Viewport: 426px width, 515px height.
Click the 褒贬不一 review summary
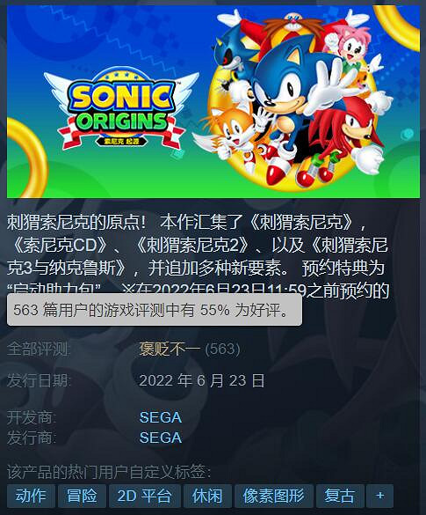(x=170, y=349)
